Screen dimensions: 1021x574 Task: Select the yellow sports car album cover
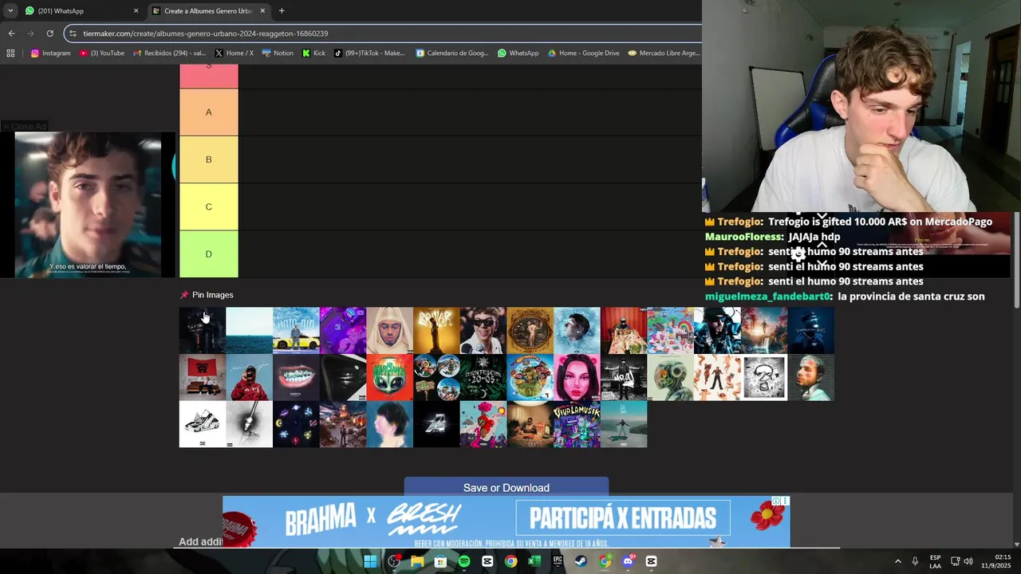pyautogui.click(x=296, y=330)
